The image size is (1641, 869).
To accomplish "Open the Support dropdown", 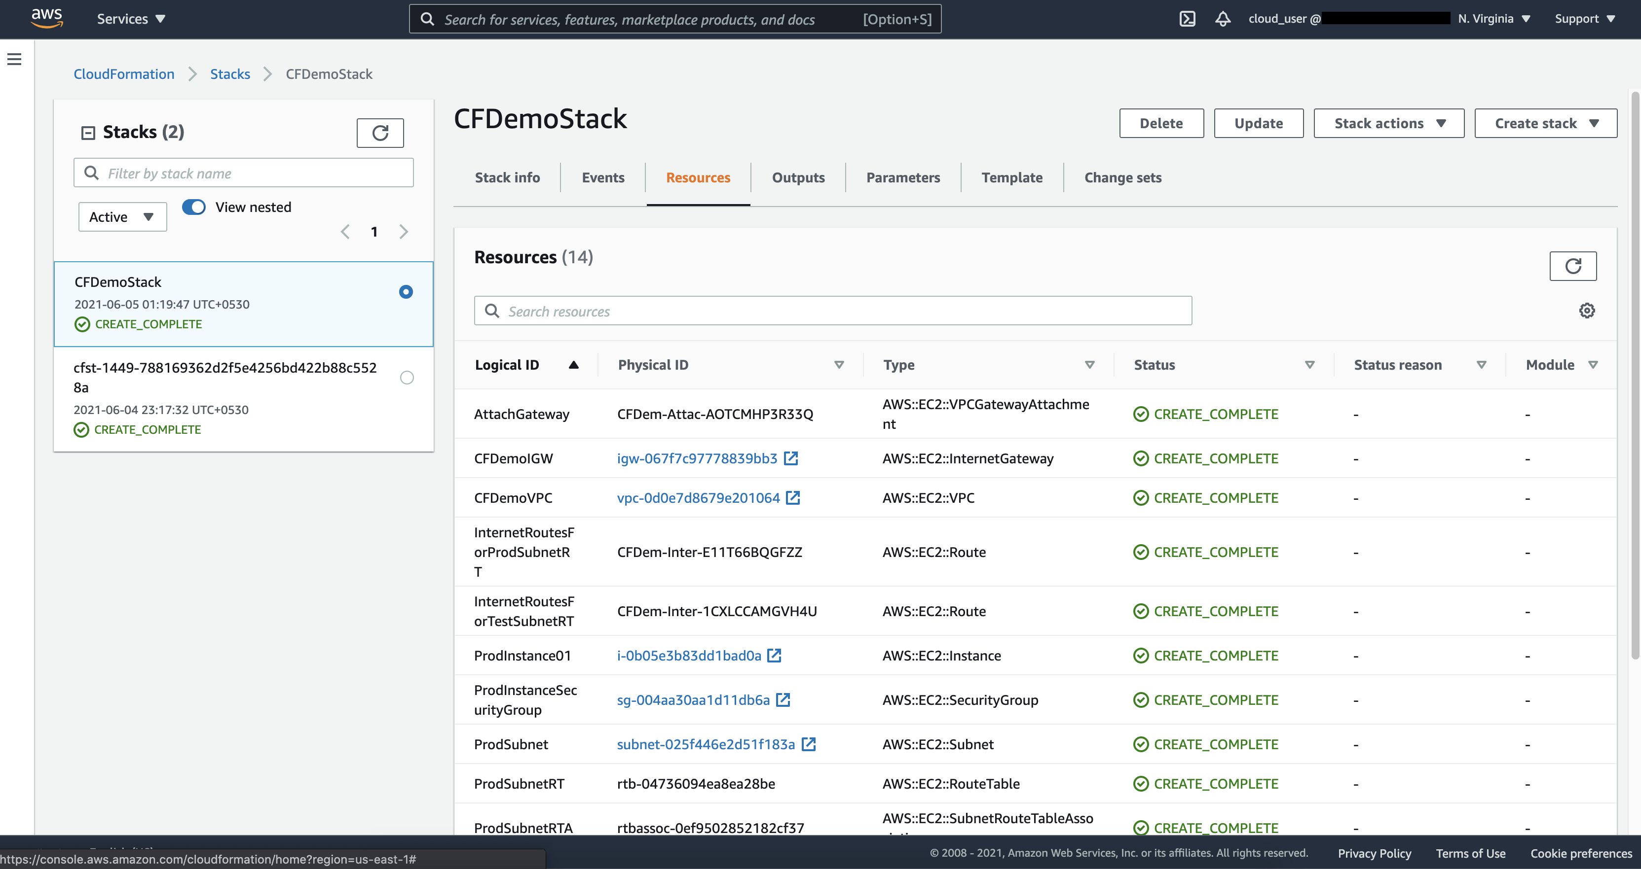I will [1584, 19].
